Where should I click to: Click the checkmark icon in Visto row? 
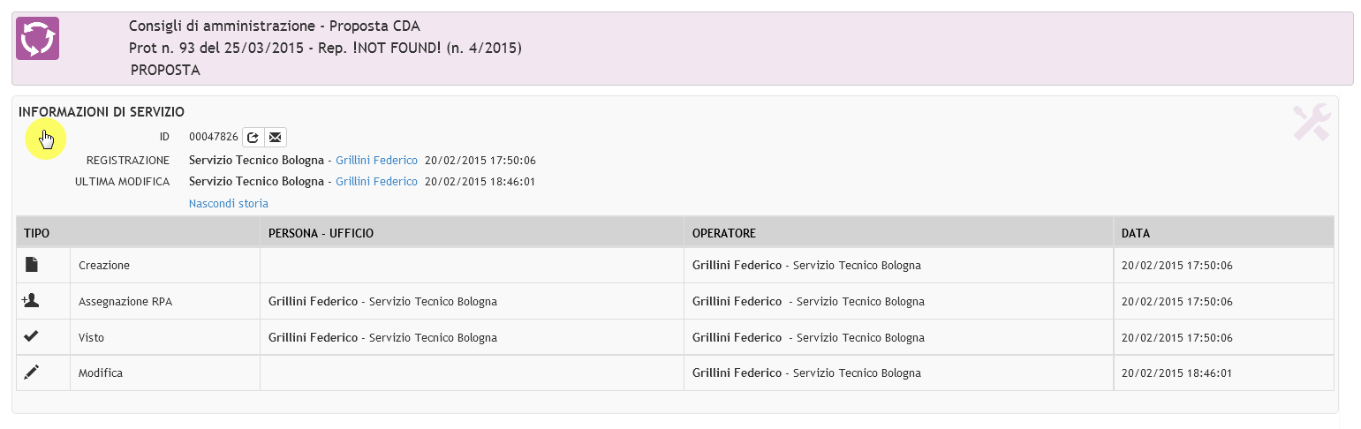pyautogui.click(x=31, y=336)
